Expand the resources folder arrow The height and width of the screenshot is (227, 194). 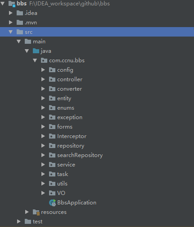pos(27,212)
